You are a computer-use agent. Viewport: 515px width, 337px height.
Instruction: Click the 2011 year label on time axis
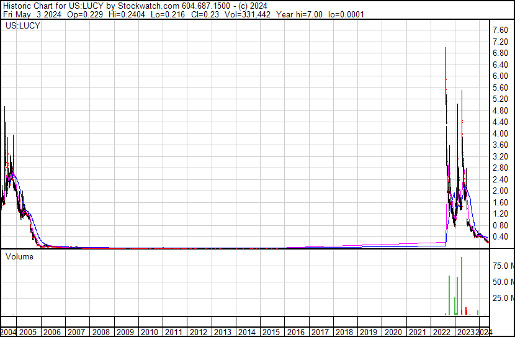coord(174,332)
